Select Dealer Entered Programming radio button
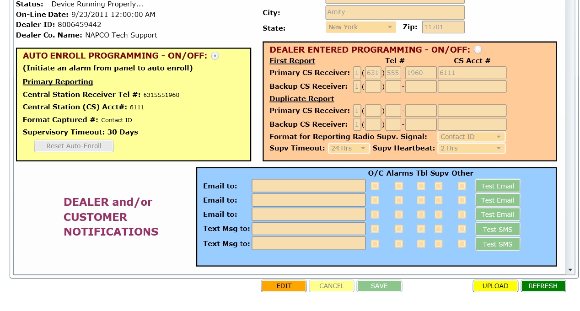Screen dimensions: 580x311 (x=478, y=49)
